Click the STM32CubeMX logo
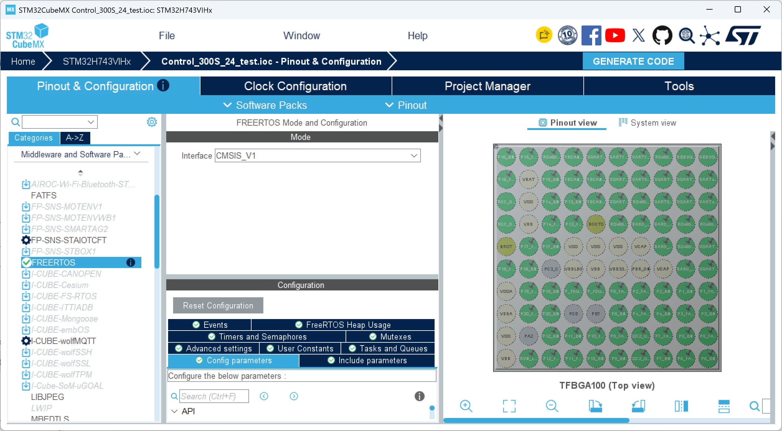 (27, 36)
